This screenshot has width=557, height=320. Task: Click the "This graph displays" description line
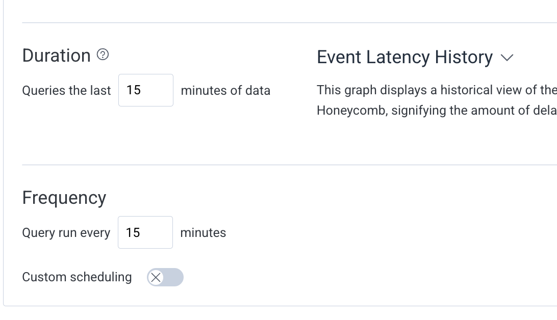pyautogui.click(x=436, y=90)
